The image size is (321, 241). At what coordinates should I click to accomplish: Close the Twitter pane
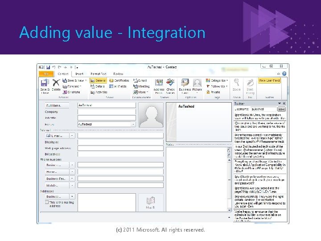click(284, 104)
